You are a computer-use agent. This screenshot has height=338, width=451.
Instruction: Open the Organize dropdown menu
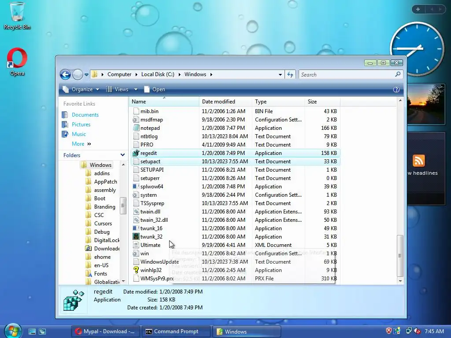[81, 89]
